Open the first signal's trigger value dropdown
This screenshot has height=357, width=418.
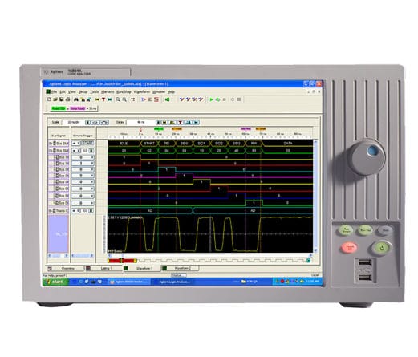(x=92, y=157)
